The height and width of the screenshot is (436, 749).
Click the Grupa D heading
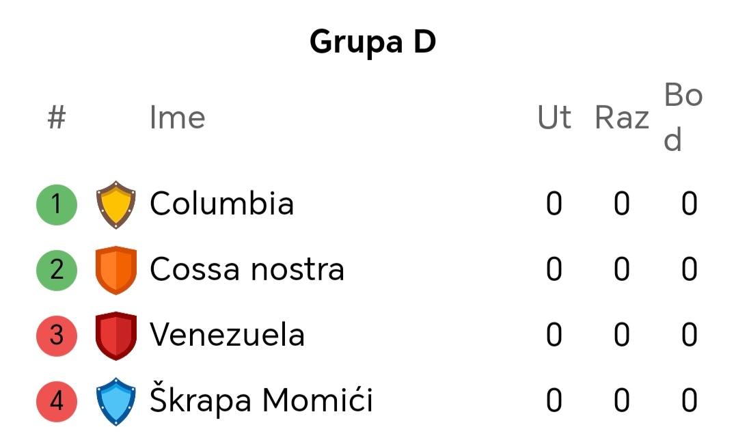pyautogui.click(x=373, y=42)
